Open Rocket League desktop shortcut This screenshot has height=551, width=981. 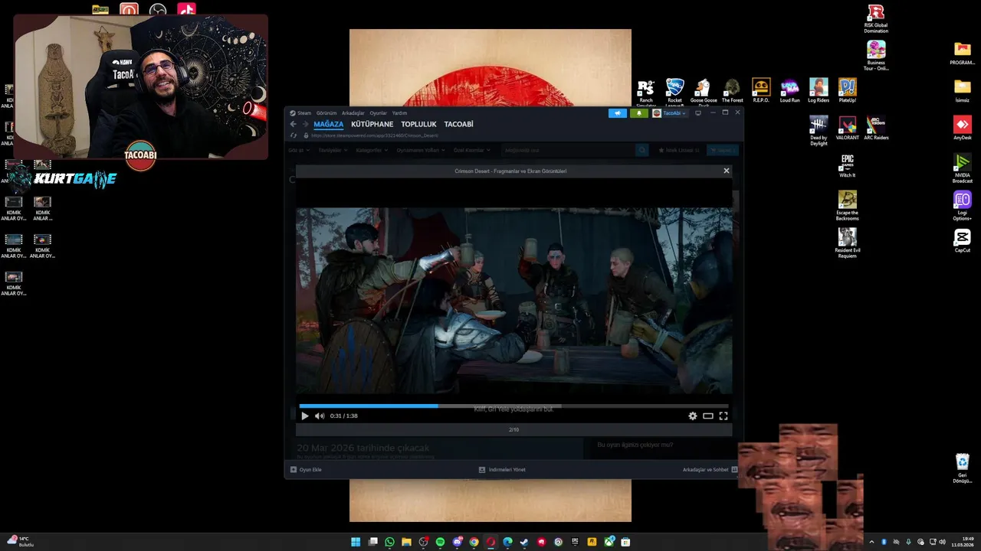(674, 92)
